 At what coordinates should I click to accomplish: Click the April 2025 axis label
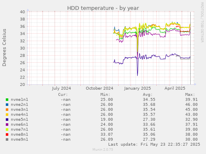tap(175, 88)
